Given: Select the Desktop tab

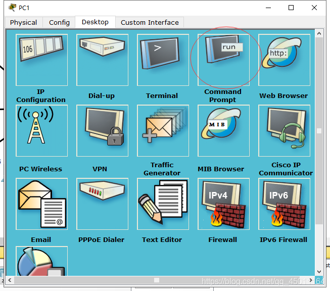Looking at the screenshot, I should 95,22.
